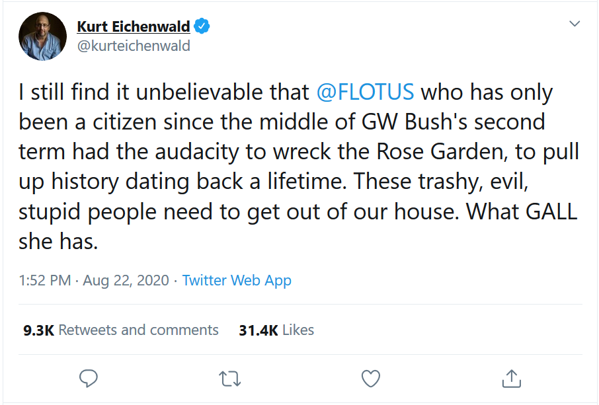The image size is (599, 405).
Task: Select the @kurteichenwald handle
Action: click(x=134, y=46)
